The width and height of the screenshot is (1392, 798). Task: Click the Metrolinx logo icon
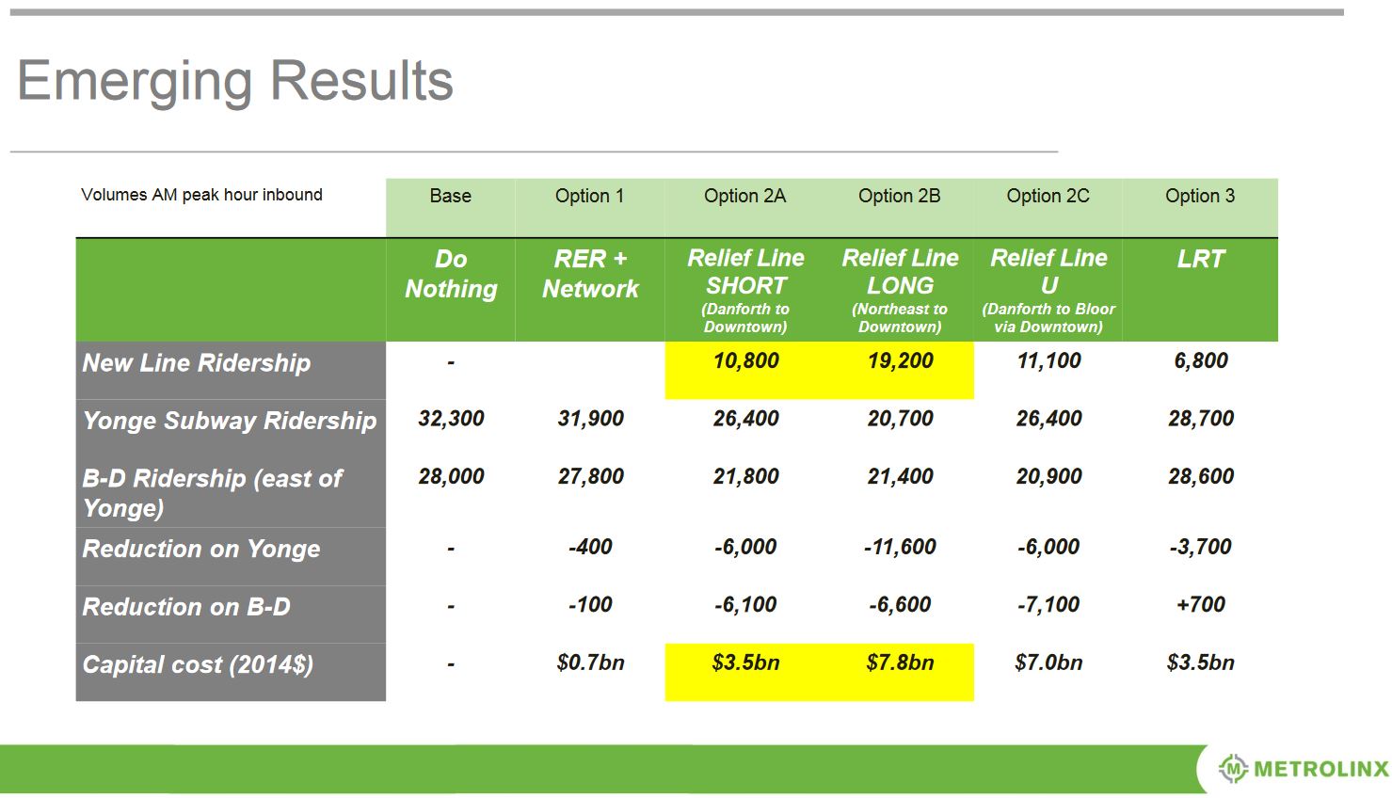coord(1233,769)
